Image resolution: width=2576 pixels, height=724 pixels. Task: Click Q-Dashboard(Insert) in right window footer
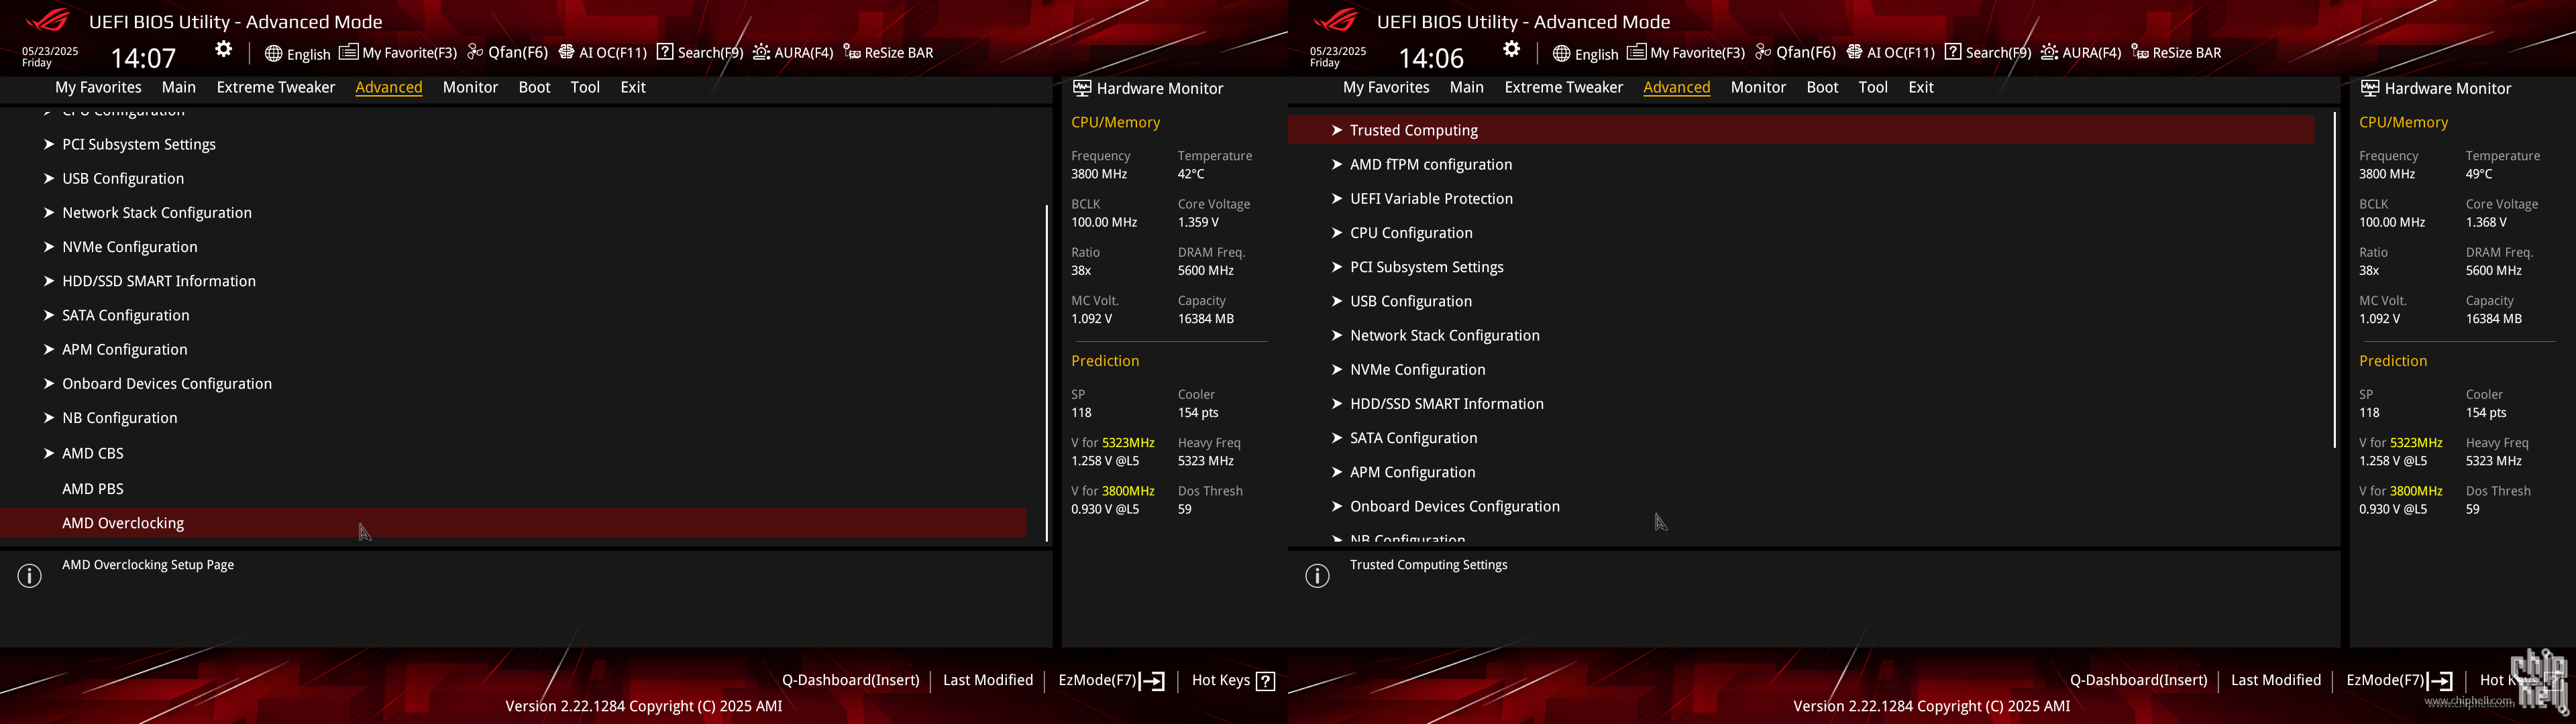2138,680
